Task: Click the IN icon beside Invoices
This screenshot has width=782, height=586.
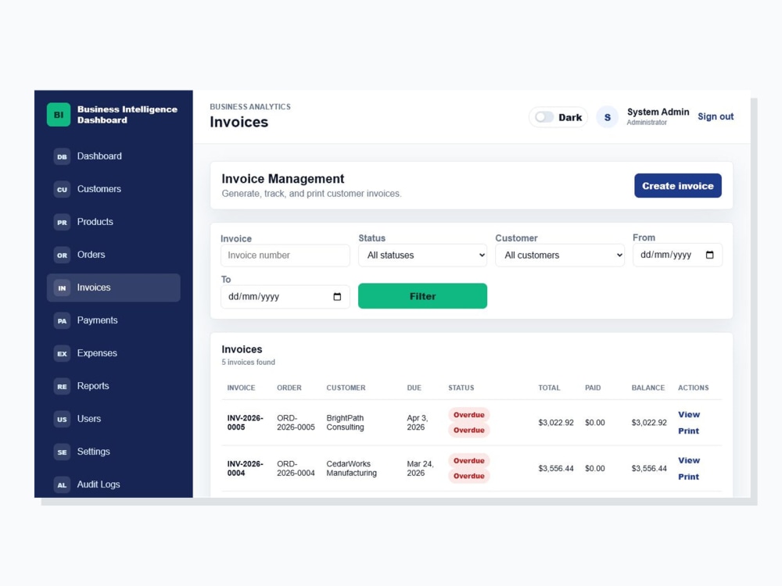Action: pos(62,288)
